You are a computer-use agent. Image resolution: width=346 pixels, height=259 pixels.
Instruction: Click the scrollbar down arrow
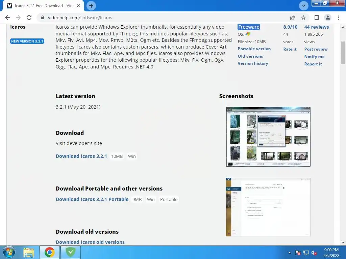[343, 242]
